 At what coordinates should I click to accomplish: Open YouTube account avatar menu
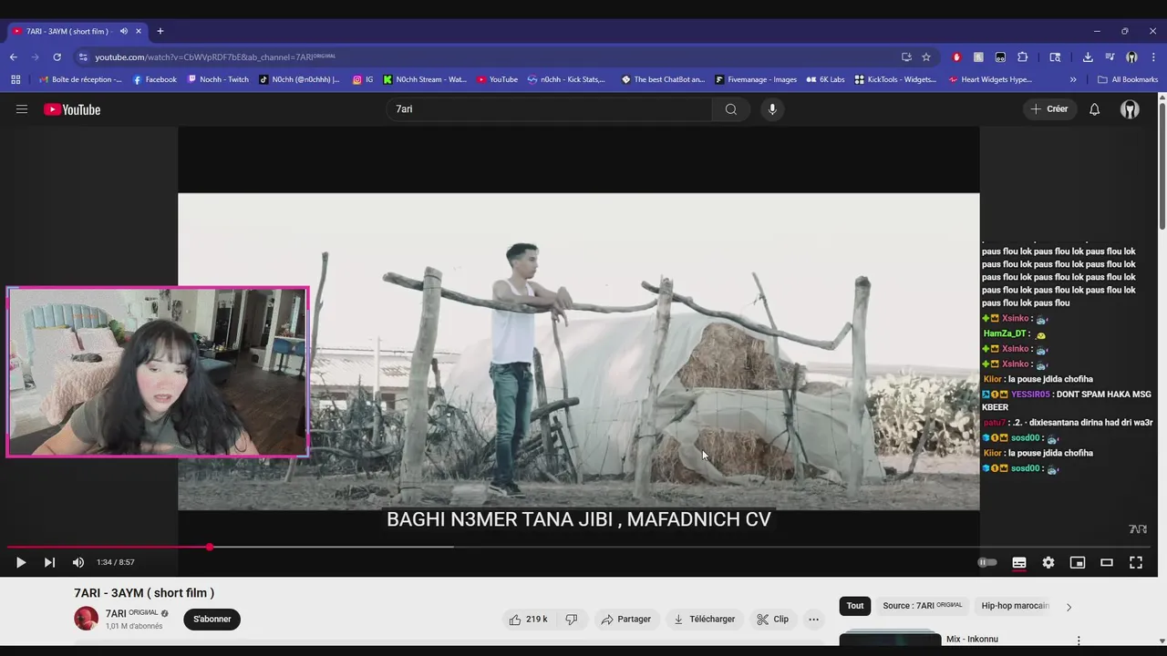tap(1130, 109)
